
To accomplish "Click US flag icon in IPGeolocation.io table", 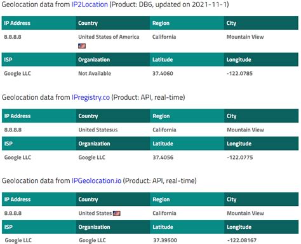I will (117, 213).
